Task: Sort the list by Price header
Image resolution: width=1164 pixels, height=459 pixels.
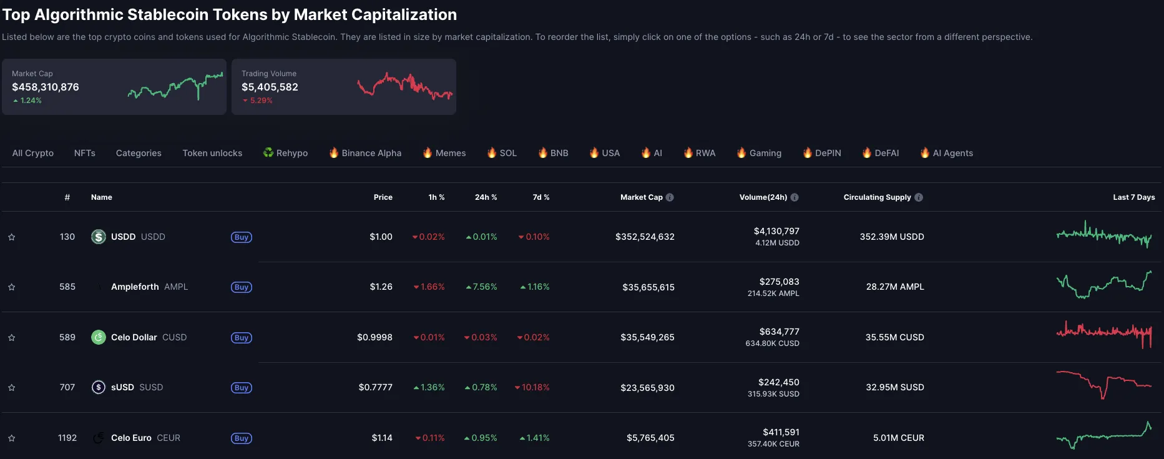Action: click(x=383, y=197)
